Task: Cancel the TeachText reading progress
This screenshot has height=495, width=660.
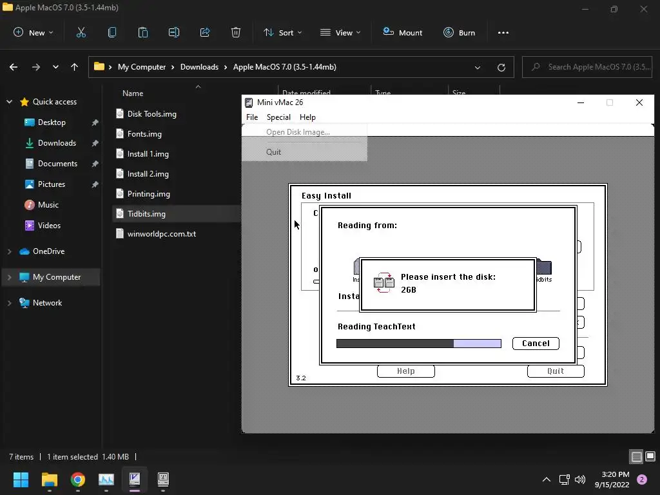Action: point(536,344)
